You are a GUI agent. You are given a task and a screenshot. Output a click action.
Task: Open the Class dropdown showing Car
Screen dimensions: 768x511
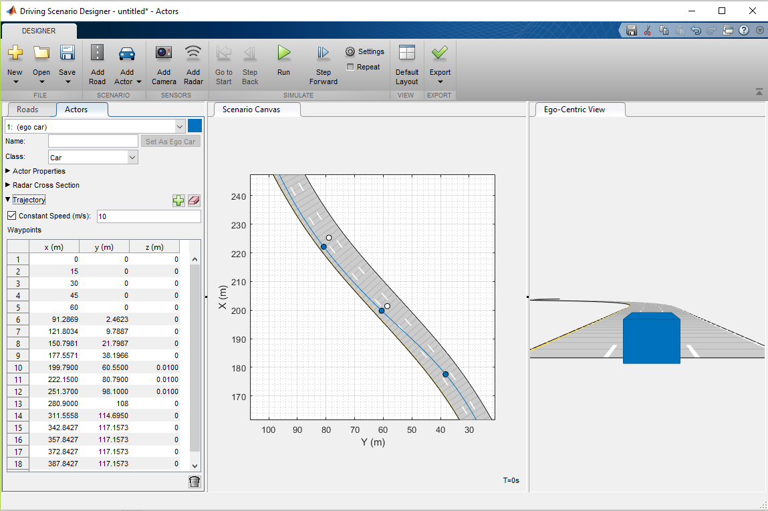132,157
